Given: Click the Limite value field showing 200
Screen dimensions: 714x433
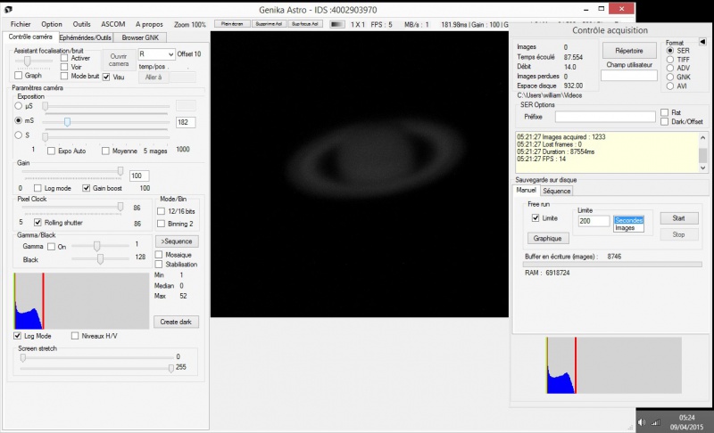Looking at the screenshot, I should click(x=594, y=221).
